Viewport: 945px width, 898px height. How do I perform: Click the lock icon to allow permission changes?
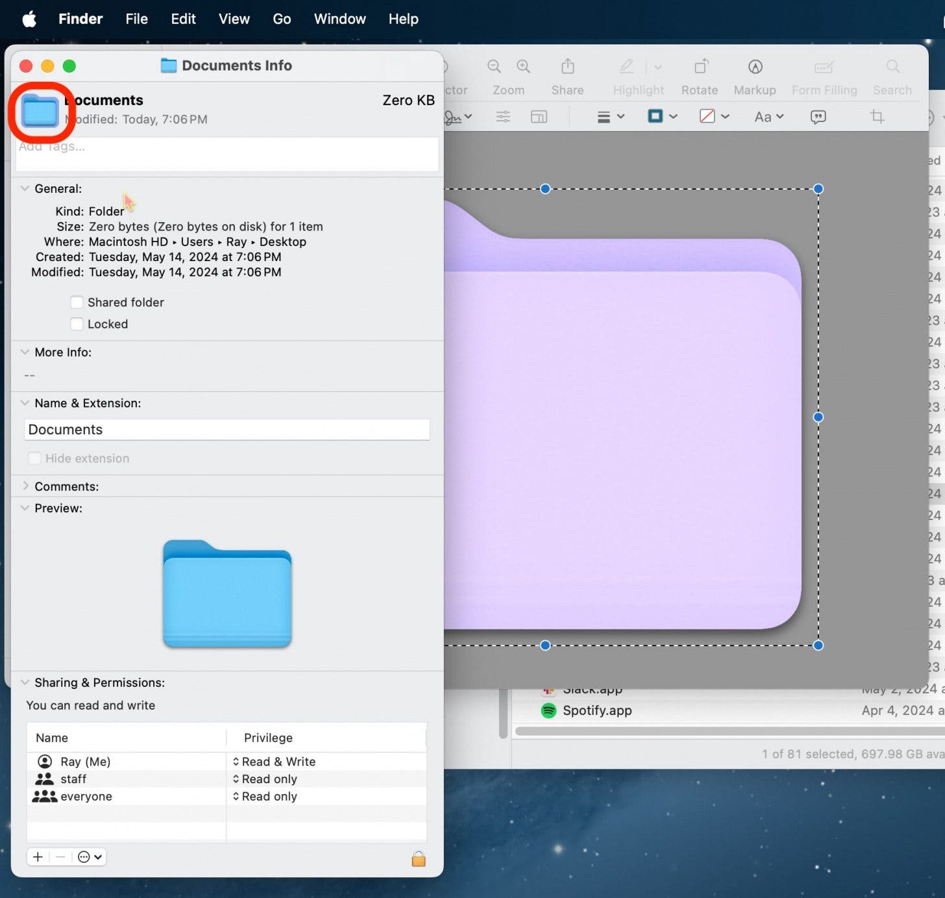[419, 858]
